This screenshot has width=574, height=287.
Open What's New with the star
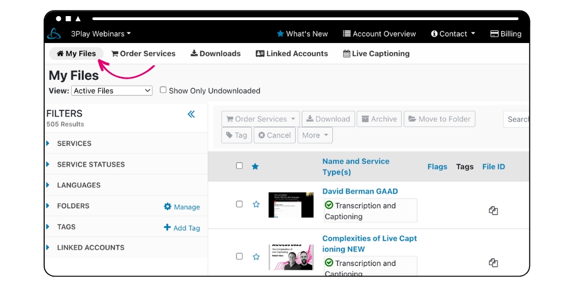pyautogui.click(x=302, y=34)
